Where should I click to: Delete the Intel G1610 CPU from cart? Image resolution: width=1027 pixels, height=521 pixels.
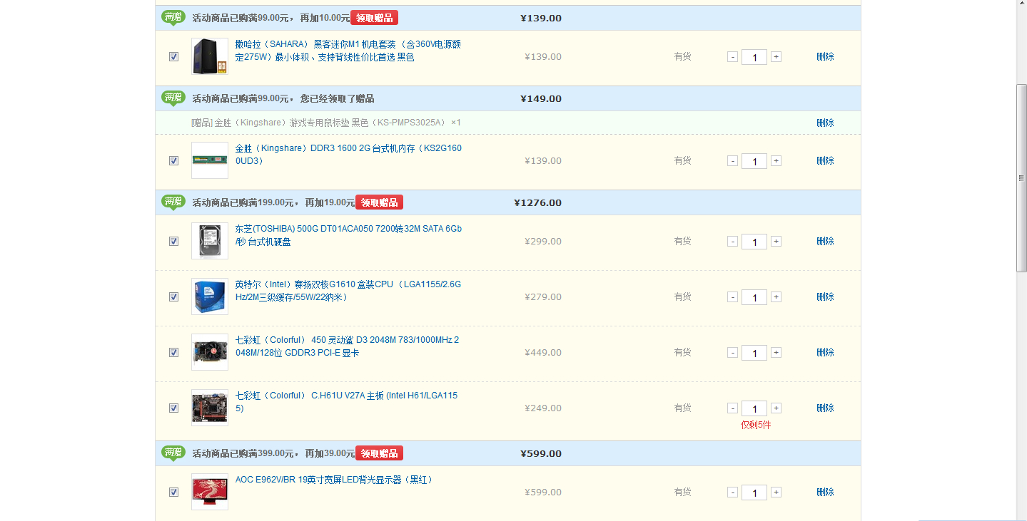coord(825,297)
